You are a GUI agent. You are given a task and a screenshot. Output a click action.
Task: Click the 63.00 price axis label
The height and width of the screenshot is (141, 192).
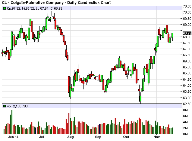click(x=187, y=98)
